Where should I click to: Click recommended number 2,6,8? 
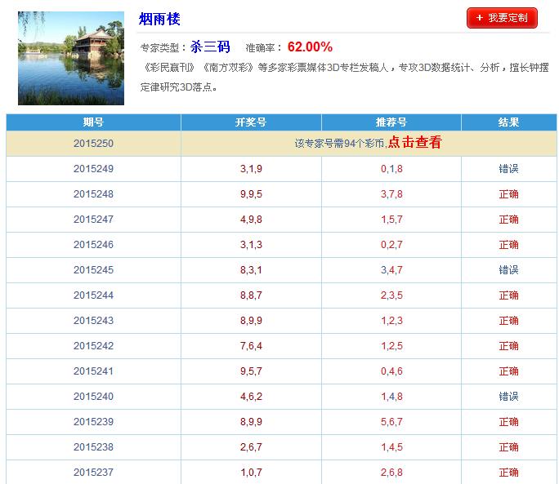pos(391,473)
